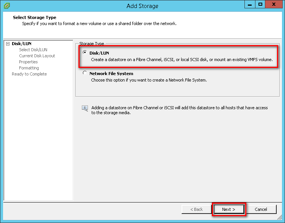Minimize the Add Storage window
285x223 pixels.
coord(250,4)
